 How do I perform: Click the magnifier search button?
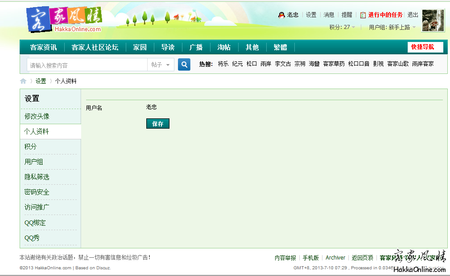coord(184,65)
